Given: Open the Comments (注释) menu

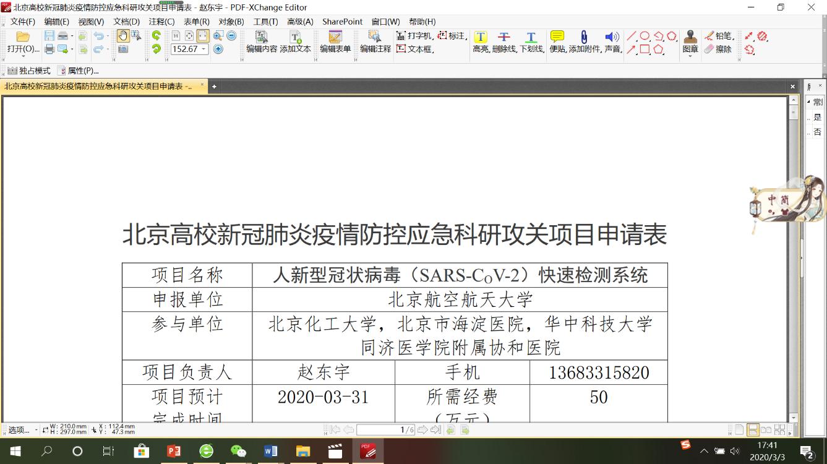Looking at the screenshot, I should (161, 22).
